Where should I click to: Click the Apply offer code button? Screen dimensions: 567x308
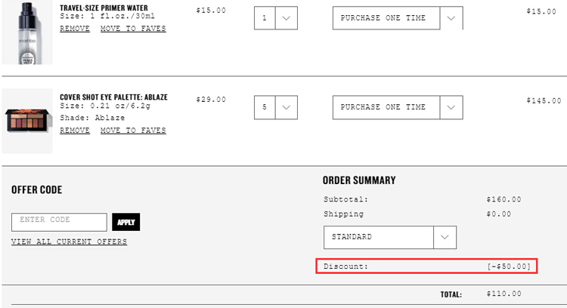tap(125, 222)
